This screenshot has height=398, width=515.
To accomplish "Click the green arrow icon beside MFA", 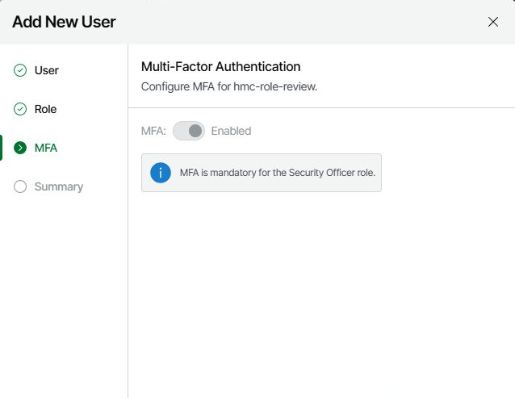I will [20, 148].
